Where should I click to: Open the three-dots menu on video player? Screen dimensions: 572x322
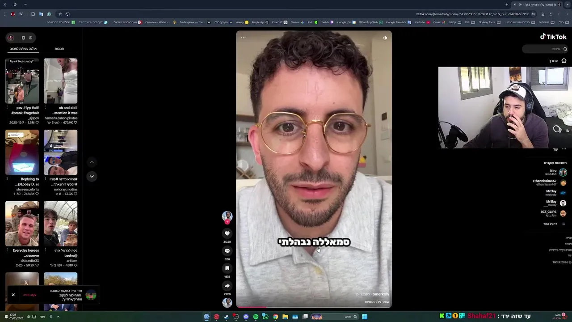(x=243, y=38)
